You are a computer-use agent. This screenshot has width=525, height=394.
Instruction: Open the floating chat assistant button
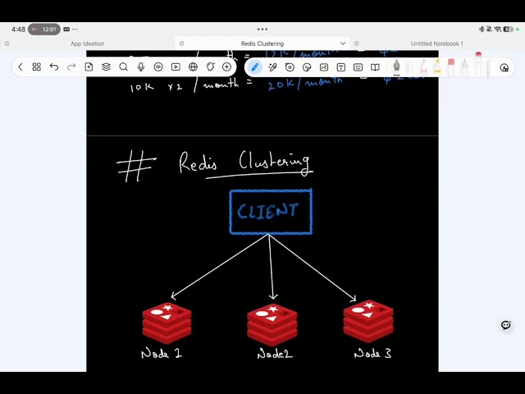(506, 325)
